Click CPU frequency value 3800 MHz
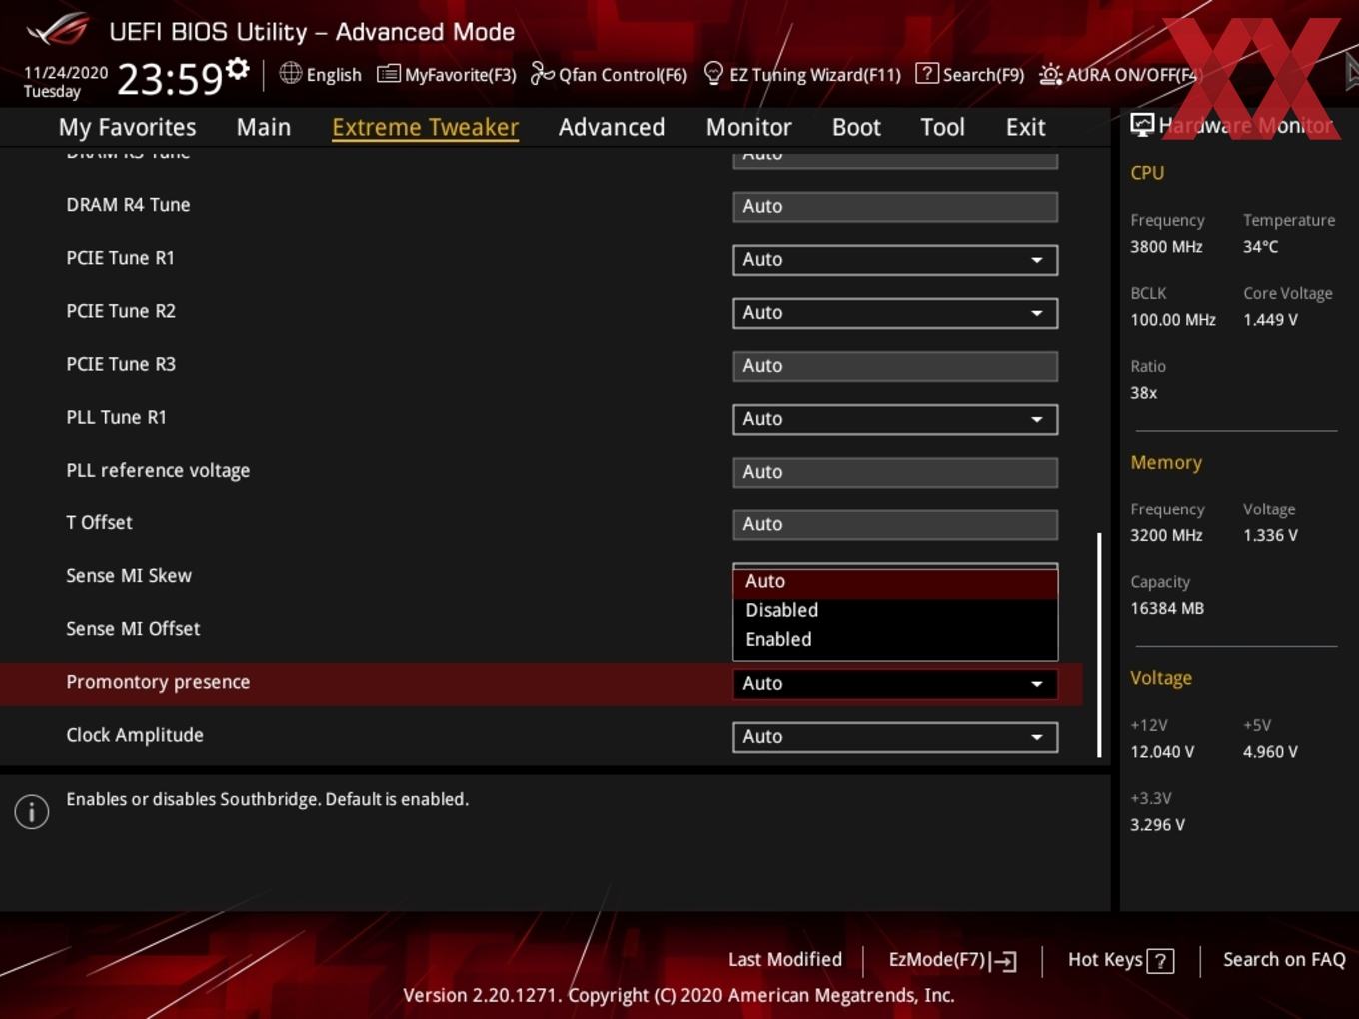The width and height of the screenshot is (1359, 1019). pos(1166,246)
